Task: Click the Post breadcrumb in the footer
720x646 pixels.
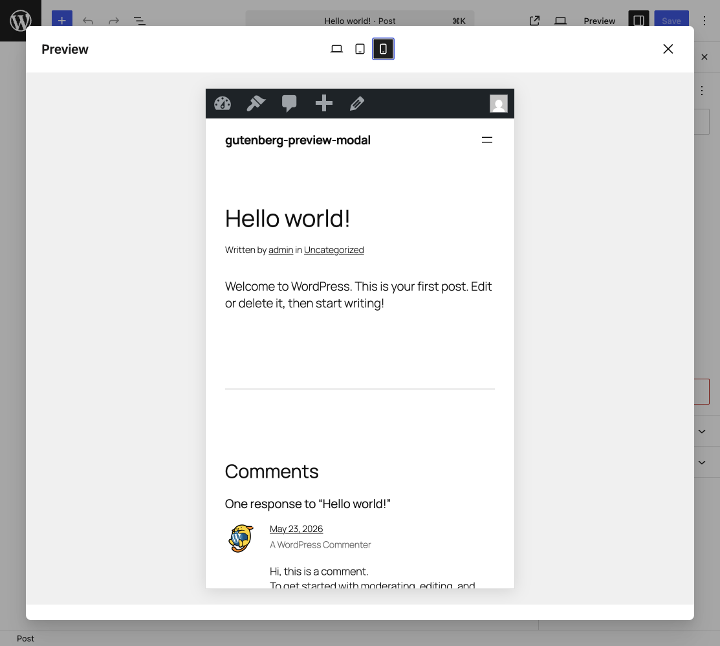Action: tap(25, 639)
